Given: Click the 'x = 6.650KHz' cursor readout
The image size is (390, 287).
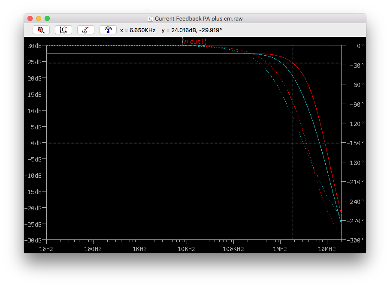Looking at the screenshot, I should [138, 30].
